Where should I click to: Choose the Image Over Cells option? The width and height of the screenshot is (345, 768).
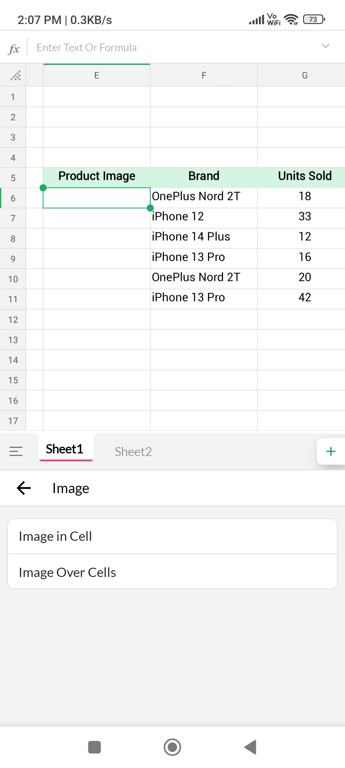point(172,572)
